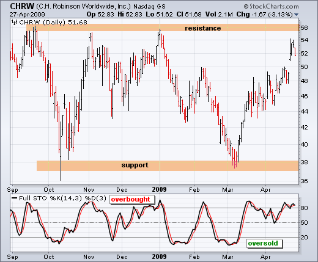Click the Oct label under the stochastic panel

pyautogui.click(x=49, y=257)
